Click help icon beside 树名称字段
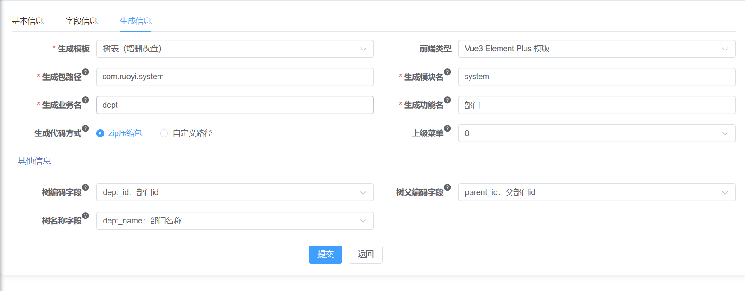The image size is (745, 291). click(86, 216)
